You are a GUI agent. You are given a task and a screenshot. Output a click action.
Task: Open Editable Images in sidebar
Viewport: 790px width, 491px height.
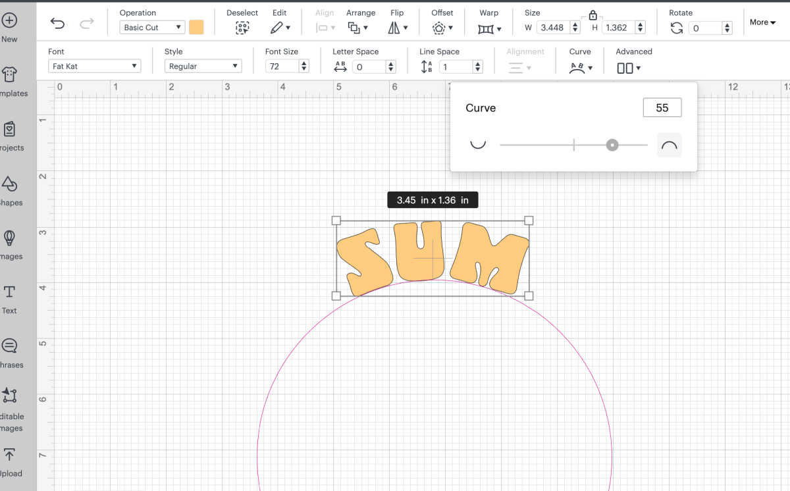(10, 409)
